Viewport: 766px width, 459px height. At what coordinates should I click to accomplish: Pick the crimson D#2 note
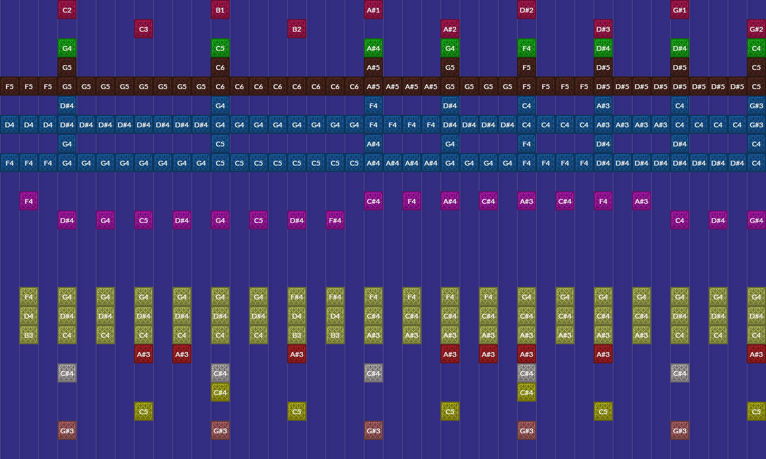coord(527,10)
